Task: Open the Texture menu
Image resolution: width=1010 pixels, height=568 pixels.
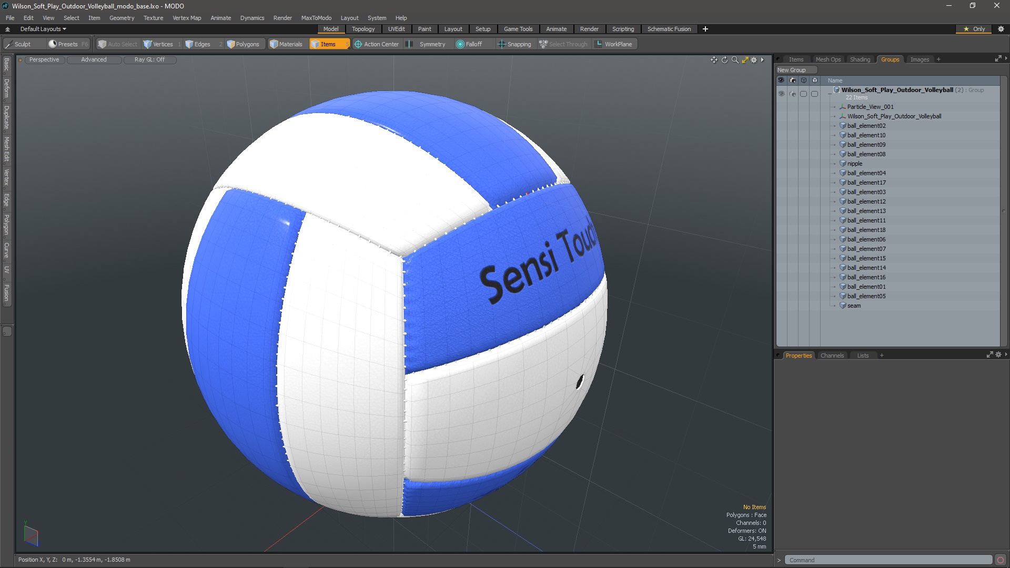Action: [x=153, y=18]
